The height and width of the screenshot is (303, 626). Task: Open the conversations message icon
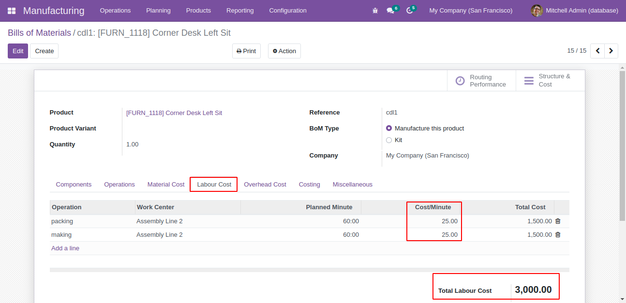click(390, 10)
